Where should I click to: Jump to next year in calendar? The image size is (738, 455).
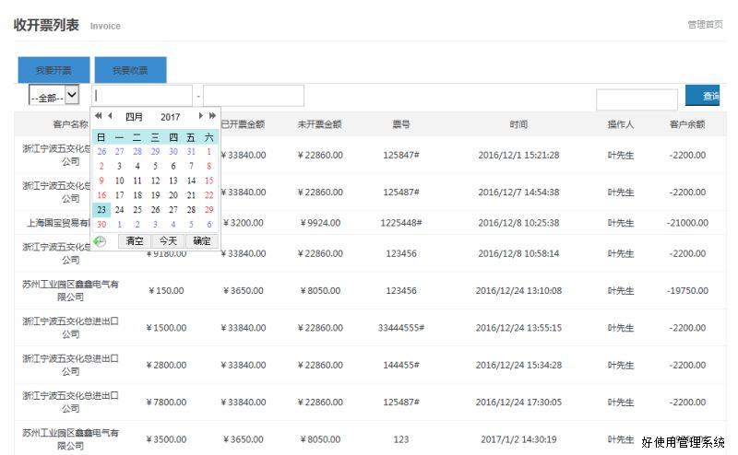tap(212, 116)
